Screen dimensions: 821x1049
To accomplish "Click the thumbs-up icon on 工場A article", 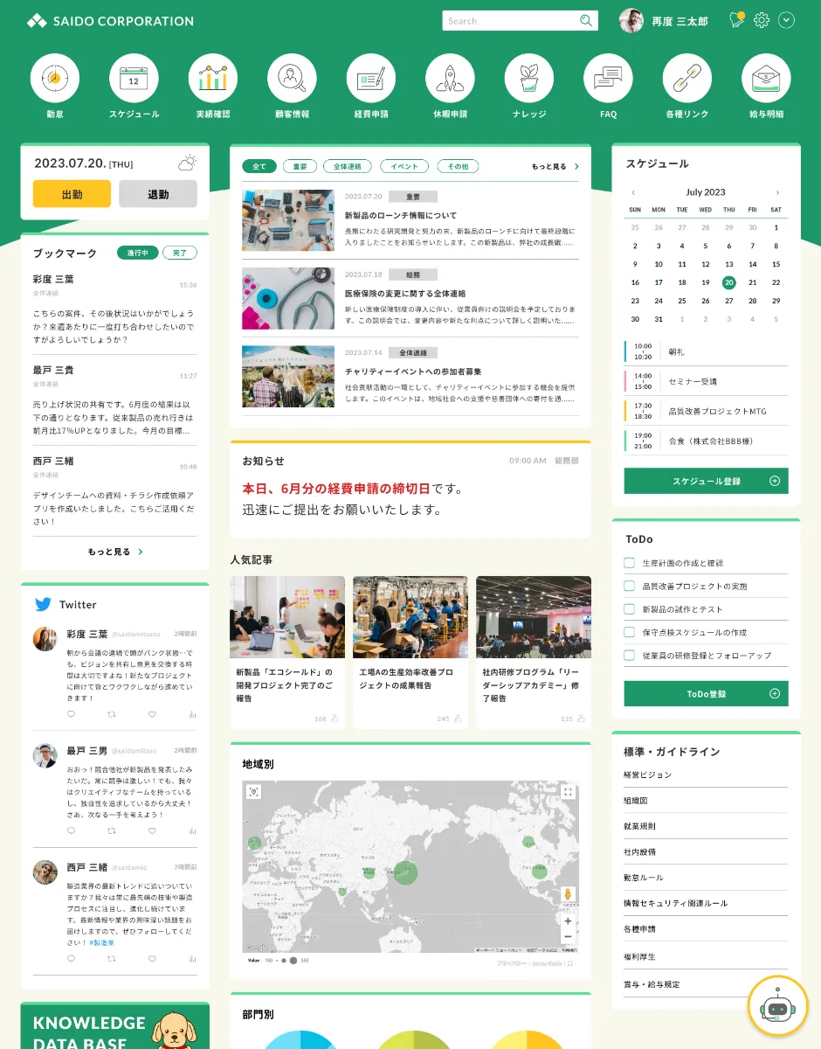I will (459, 719).
